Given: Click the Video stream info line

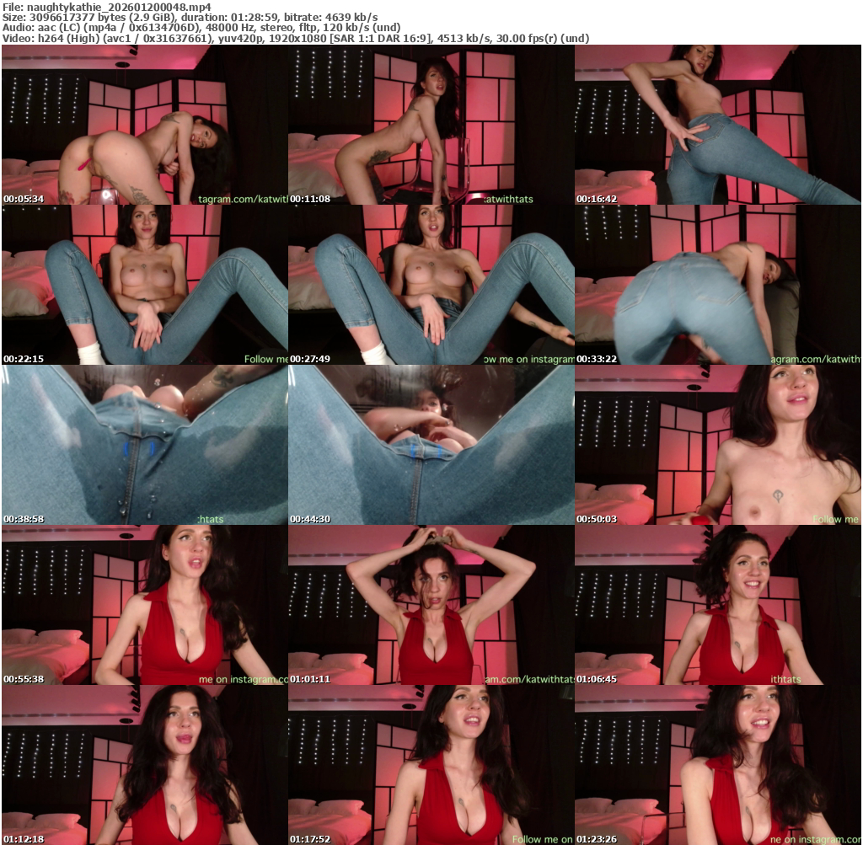Looking at the screenshot, I should [x=295, y=38].
